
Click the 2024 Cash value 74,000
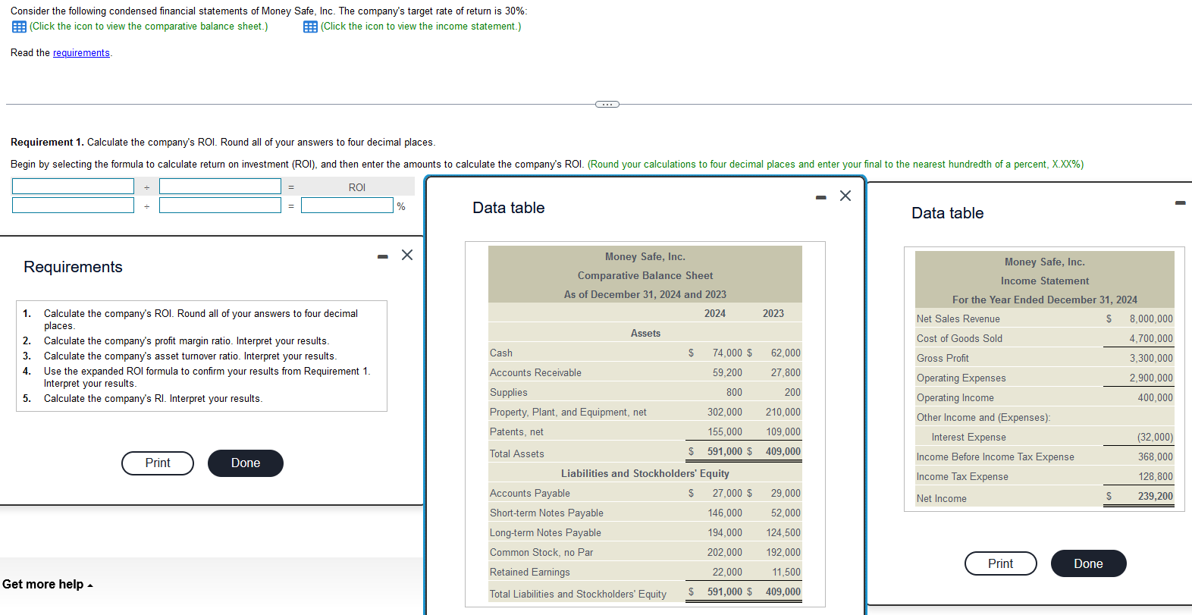tap(727, 353)
